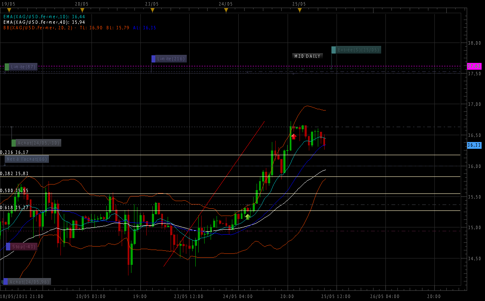485x301 pixels.
Task: Click the green up arrow signal marker
Action: pyautogui.click(x=248, y=216)
